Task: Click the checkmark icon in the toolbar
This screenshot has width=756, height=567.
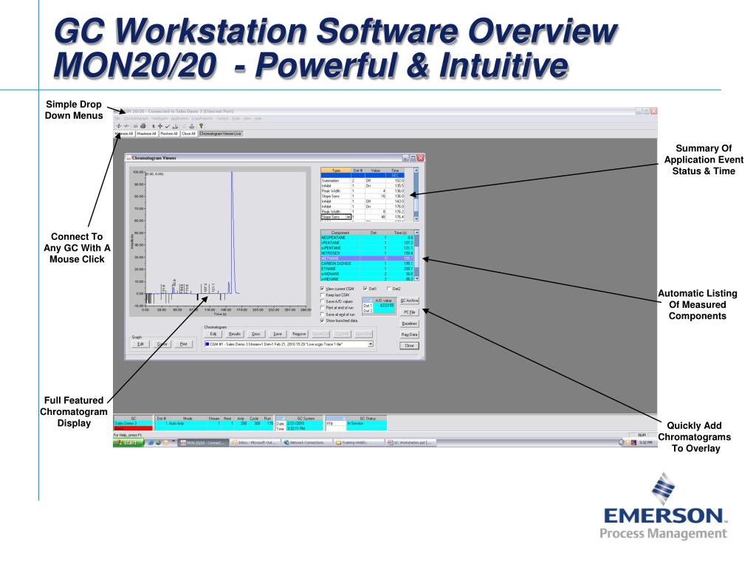Action: [x=168, y=126]
